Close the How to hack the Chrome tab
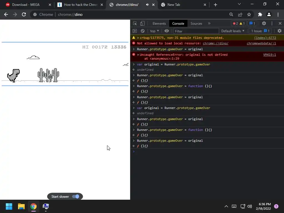This screenshot has height=213, width=284. 102,5
